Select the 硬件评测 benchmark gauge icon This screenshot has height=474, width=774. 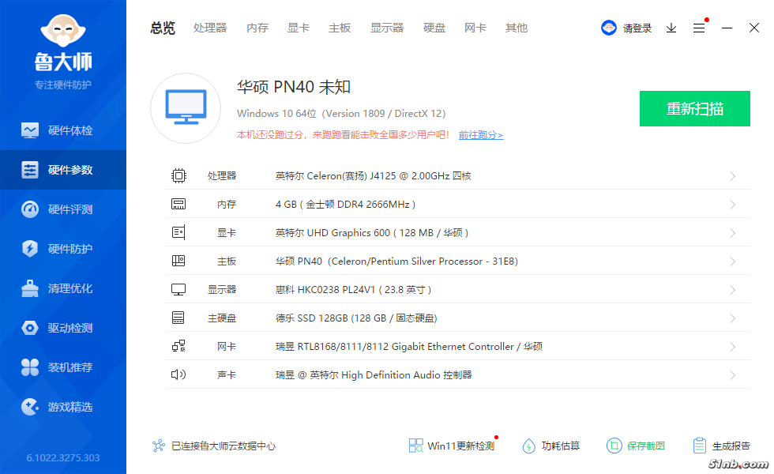click(x=30, y=209)
